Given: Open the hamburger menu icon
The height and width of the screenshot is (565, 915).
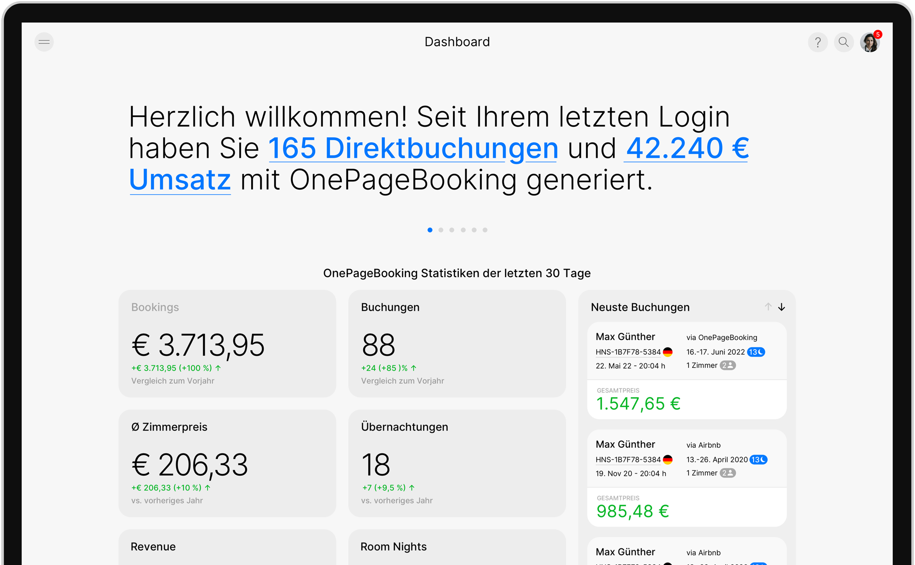Looking at the screenshot, I should [x=44, y=42].
